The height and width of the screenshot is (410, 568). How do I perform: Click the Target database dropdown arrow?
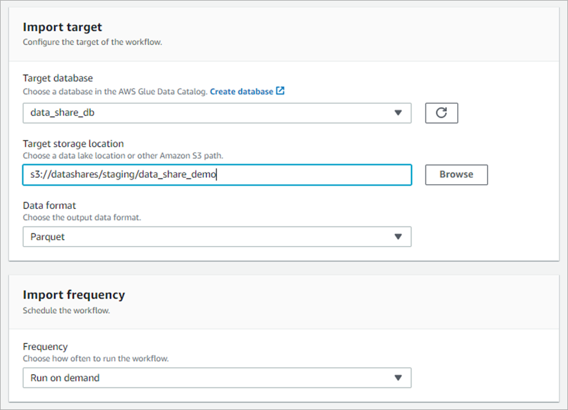click(x=398, y=113)
